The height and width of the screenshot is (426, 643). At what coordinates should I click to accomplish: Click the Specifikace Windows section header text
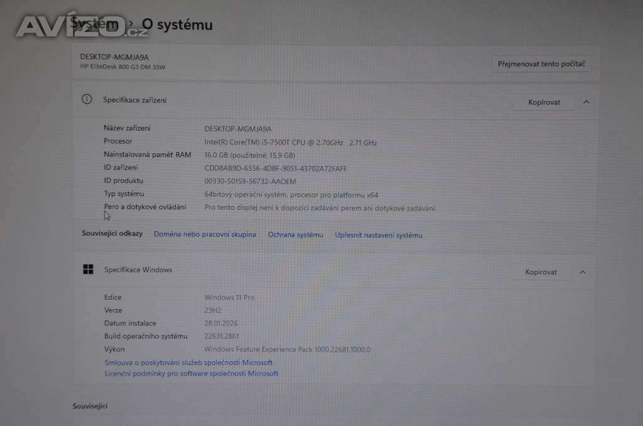pyautogui.click(x=138, y=270)
